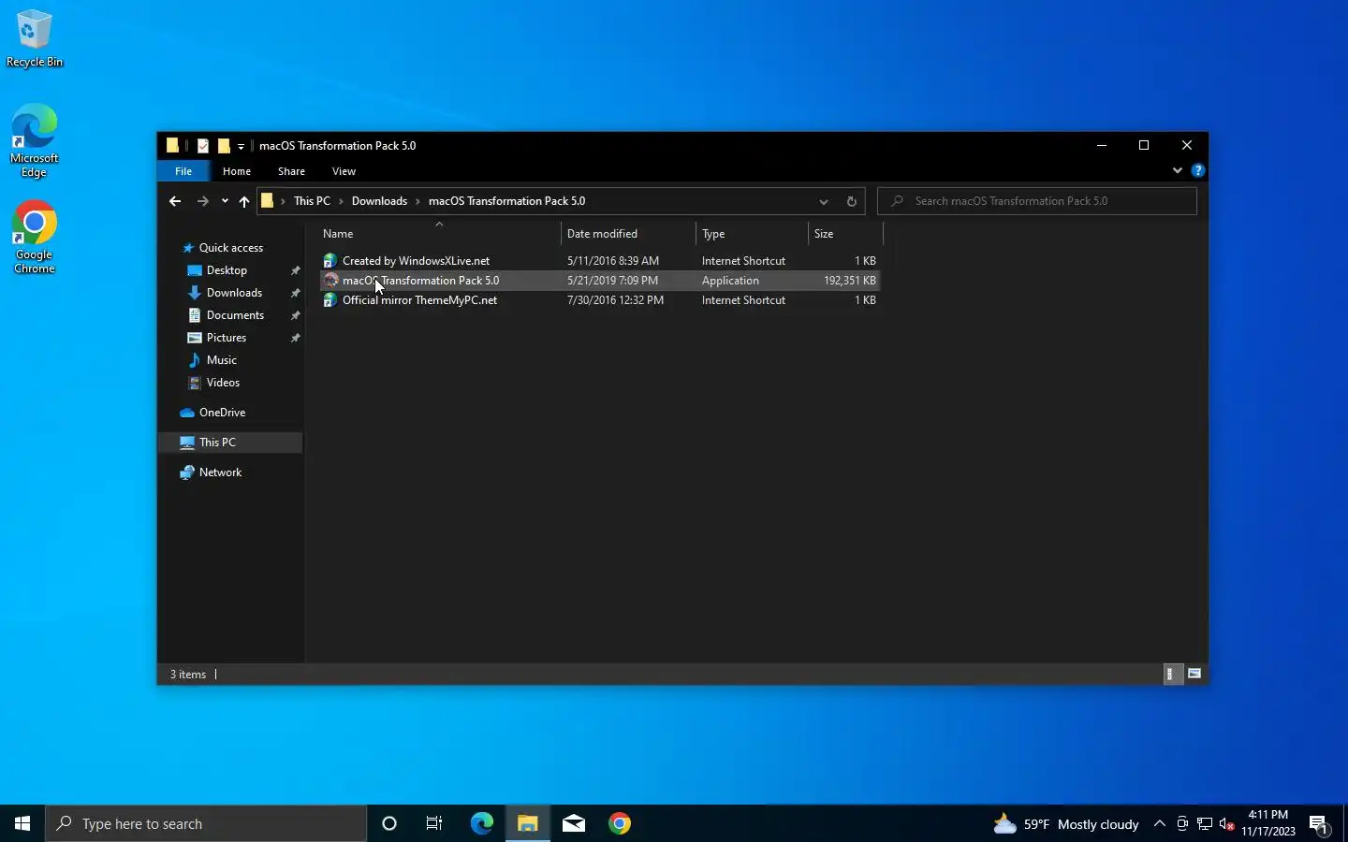Viewport: 1348px width, 842px height.
Task: Click the network tray icon
Action: tap(1205, 824)
